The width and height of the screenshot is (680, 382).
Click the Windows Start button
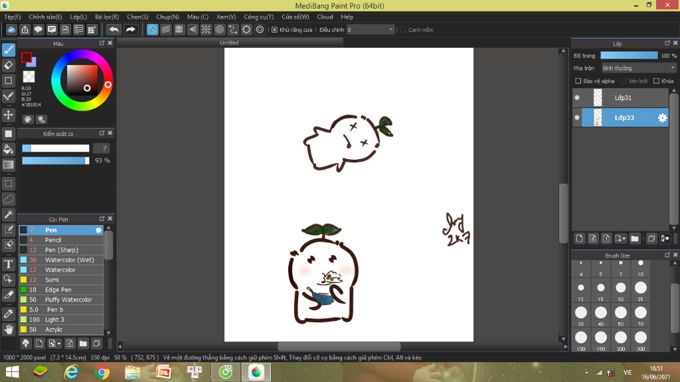[12, 372]
